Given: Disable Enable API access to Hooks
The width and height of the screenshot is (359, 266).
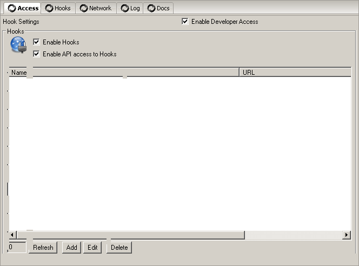Looking at the screenshot, I should point(37,54).
